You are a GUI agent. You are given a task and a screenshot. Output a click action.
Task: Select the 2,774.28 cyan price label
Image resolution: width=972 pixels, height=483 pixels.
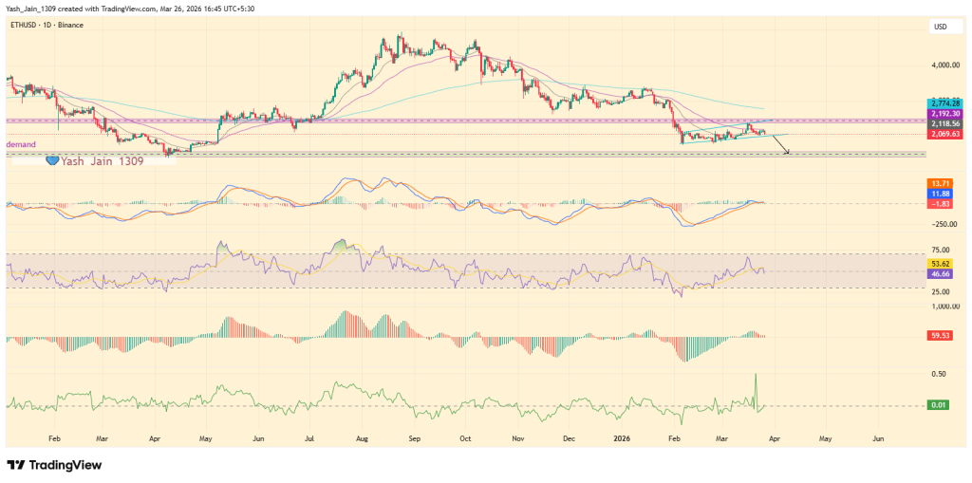(x=945, y=102)
